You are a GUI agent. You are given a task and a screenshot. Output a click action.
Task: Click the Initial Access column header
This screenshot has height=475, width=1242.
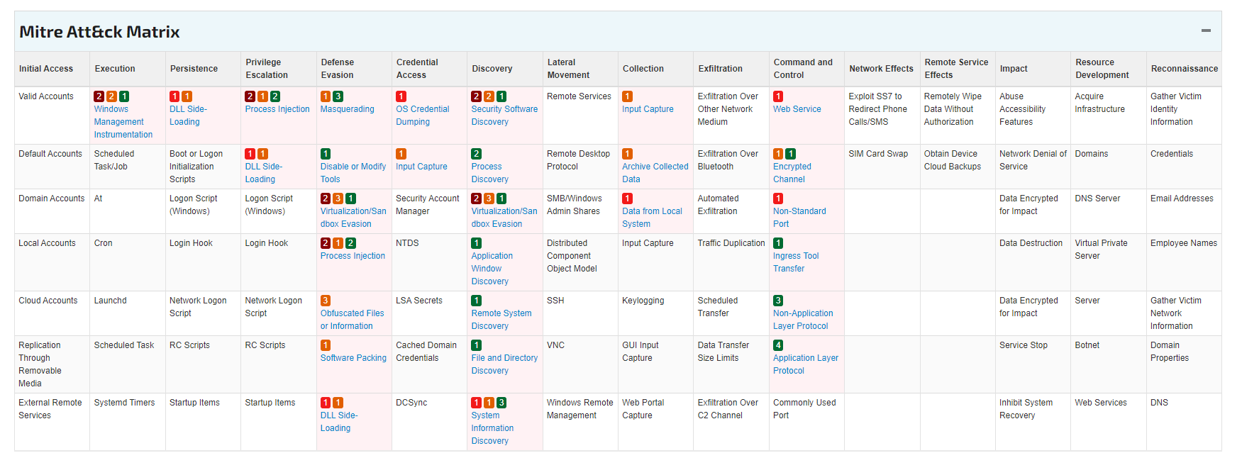tap(52, 69)
